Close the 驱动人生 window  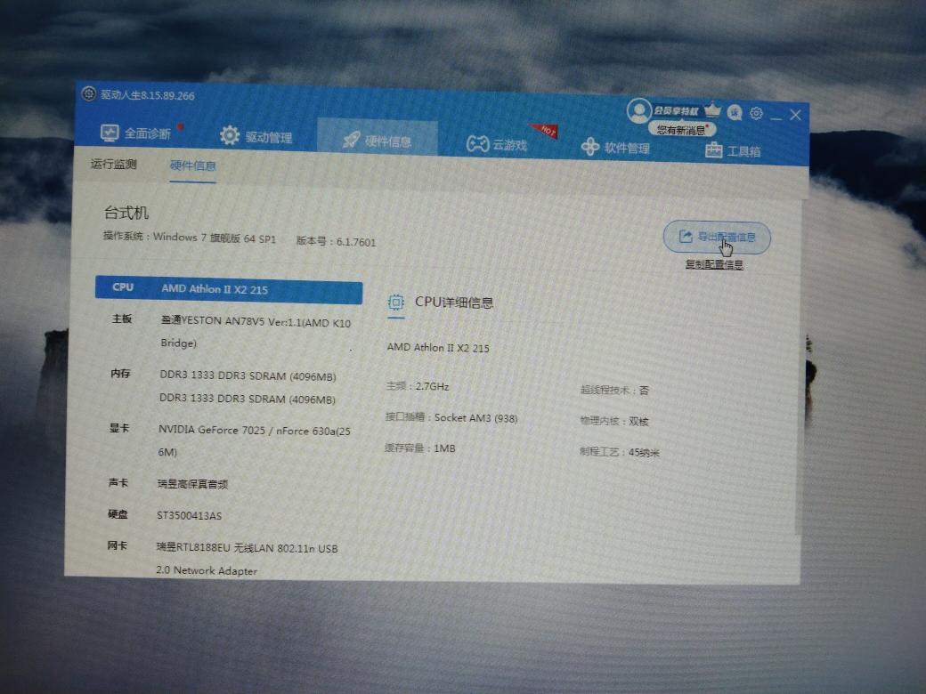pyautogui.click(x=795, y=115)
